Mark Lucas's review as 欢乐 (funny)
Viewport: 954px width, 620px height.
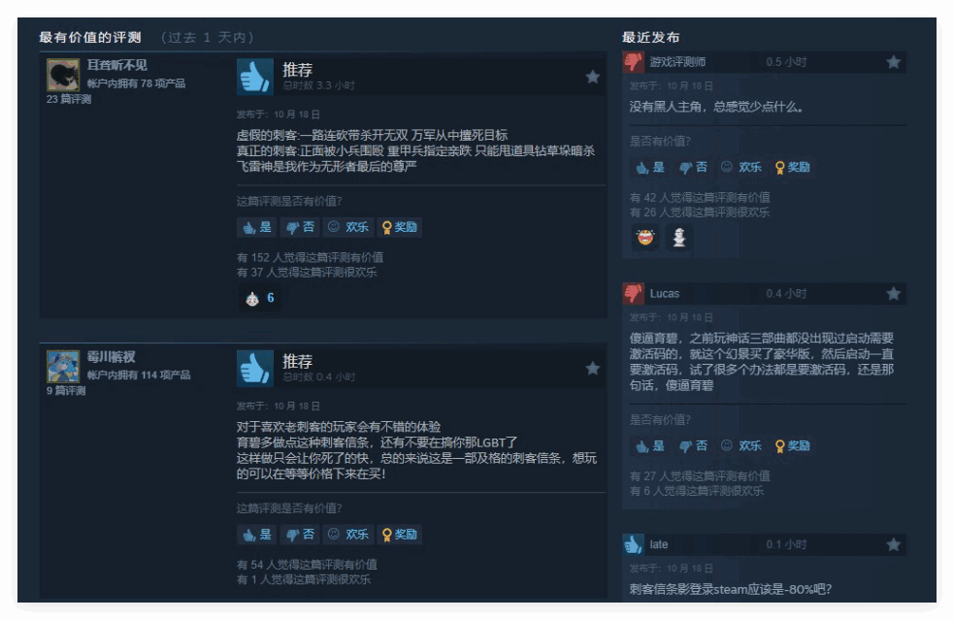point(741,446)
